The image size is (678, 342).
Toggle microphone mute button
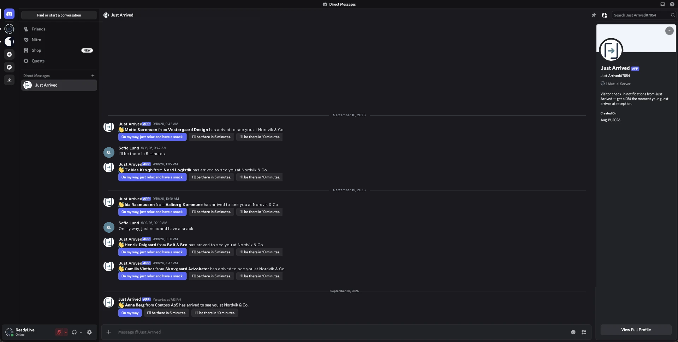coord(59,332)
